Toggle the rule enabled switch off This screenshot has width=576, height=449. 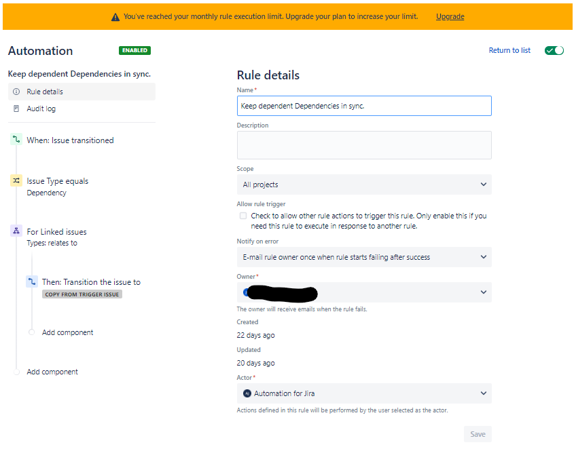tap(554, 50)
